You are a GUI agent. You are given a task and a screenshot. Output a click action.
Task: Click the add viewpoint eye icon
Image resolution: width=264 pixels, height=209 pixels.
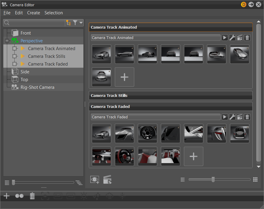[95, 179]
